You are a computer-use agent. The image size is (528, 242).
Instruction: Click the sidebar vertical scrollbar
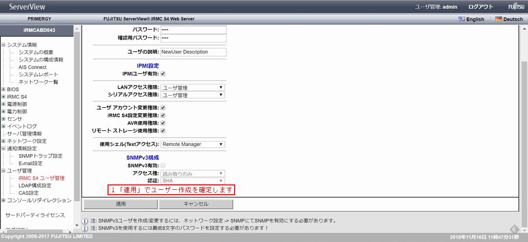click(77, 122)
